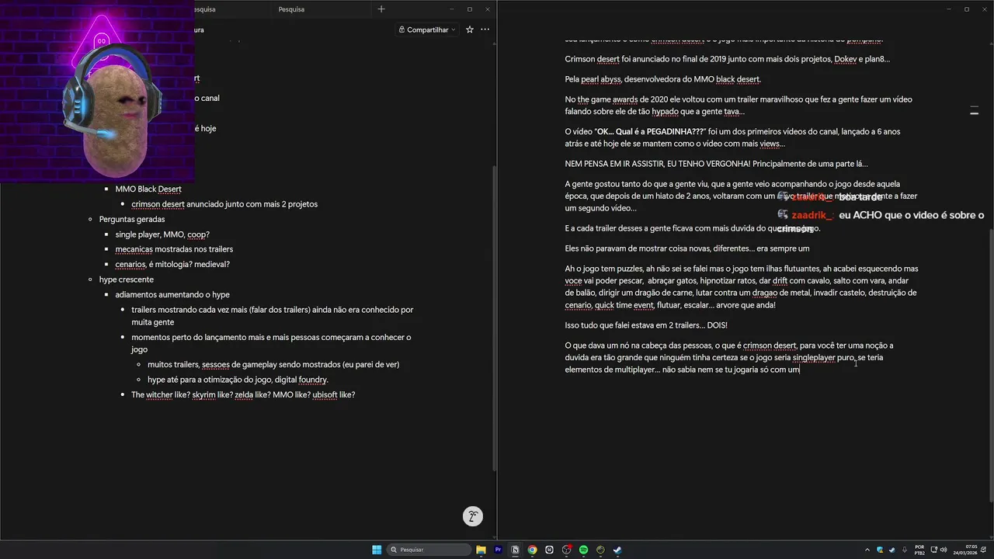
Task: Click the tray security shield icon
Action: click(x=880, y=550)
